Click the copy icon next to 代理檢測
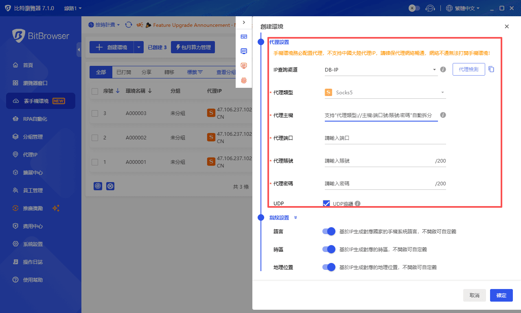 click(491, 69)
